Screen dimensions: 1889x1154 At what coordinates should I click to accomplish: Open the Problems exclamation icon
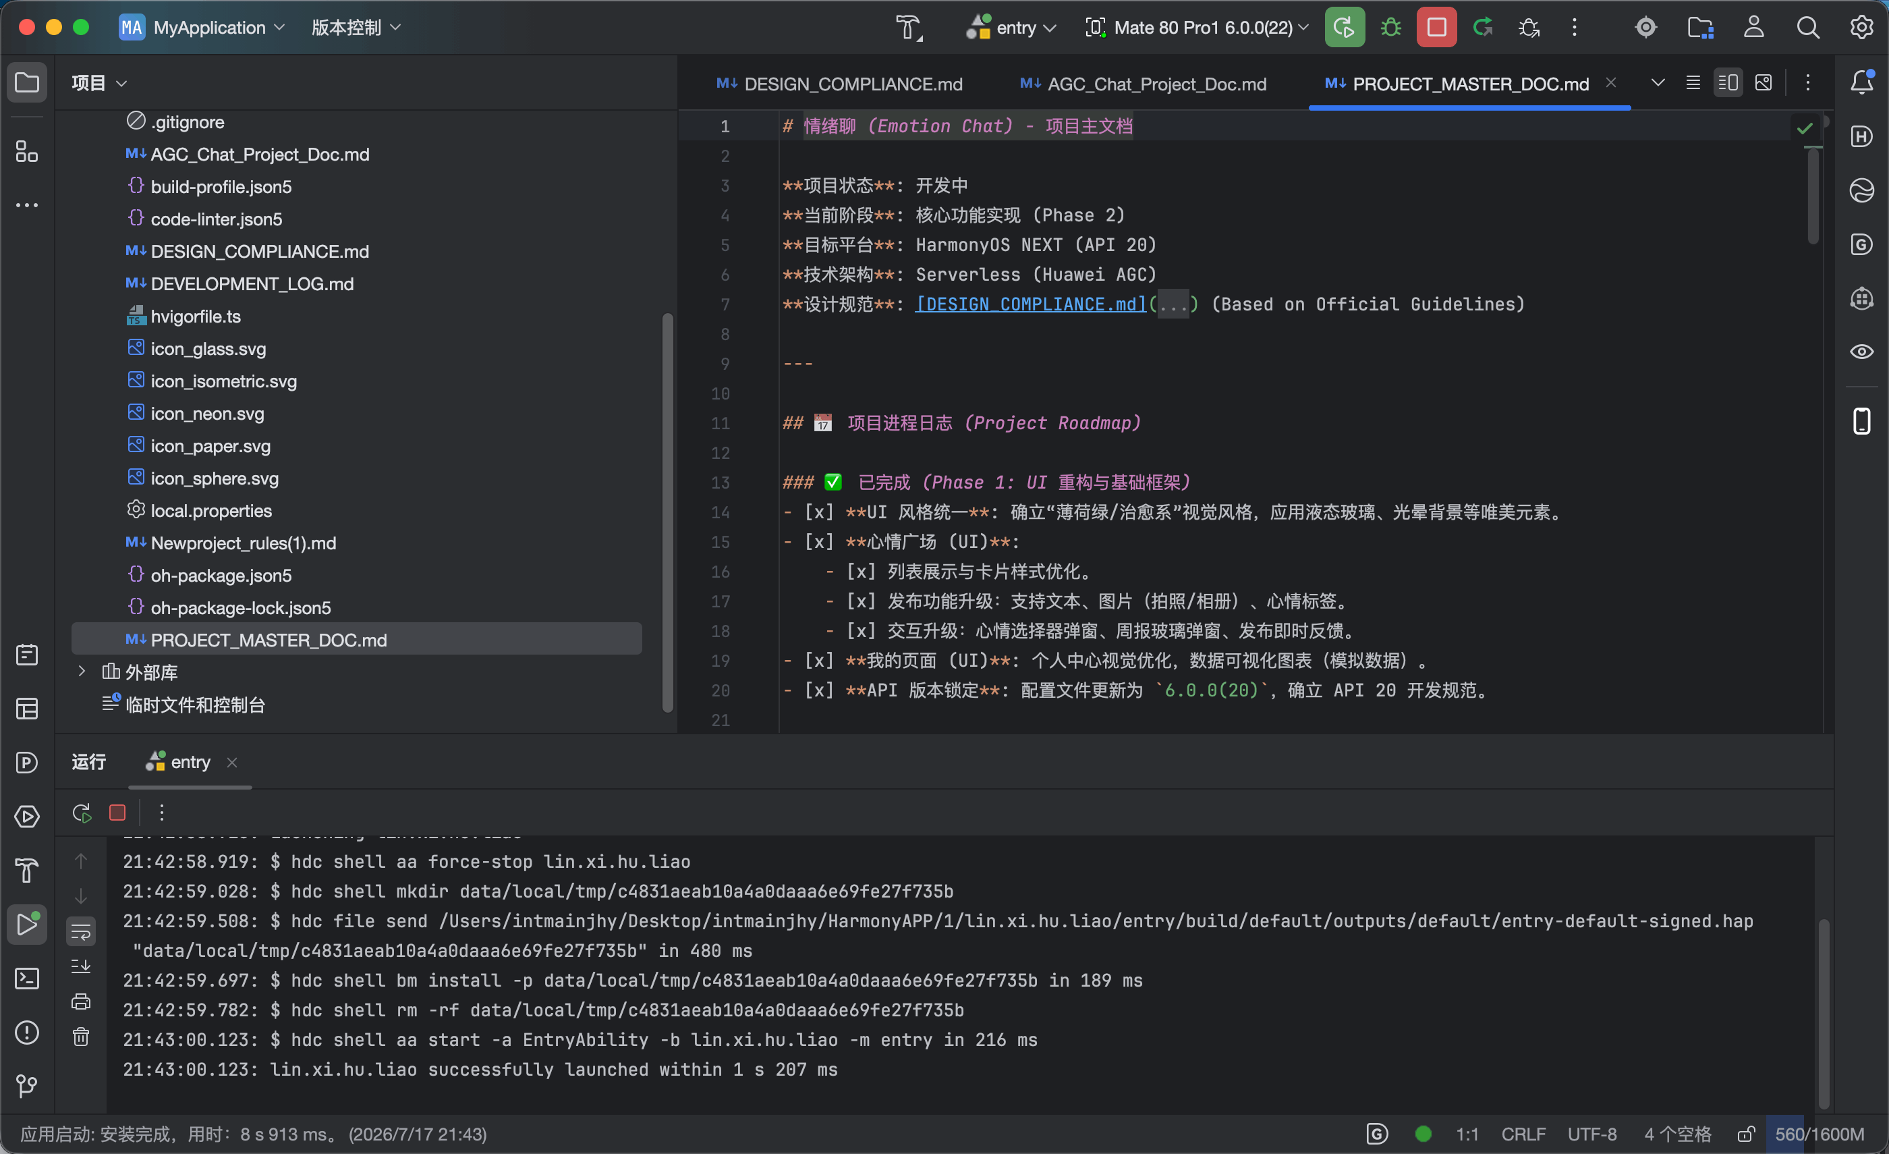(x=27, y=1032)
